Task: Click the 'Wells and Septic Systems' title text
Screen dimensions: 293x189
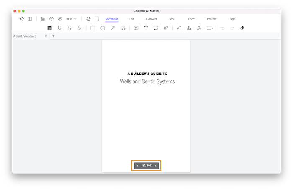Action: click(147, 81)
